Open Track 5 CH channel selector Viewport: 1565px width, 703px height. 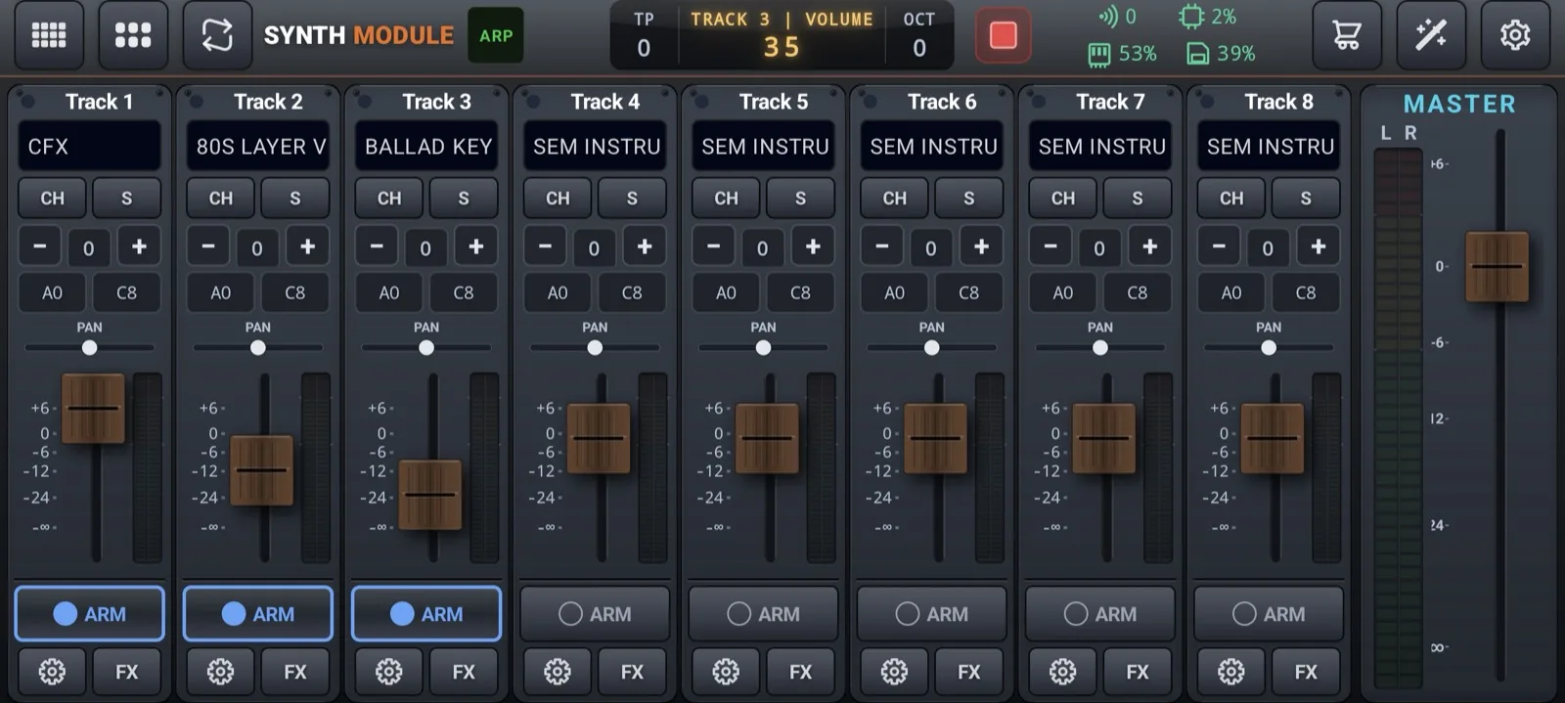(726, 198)
